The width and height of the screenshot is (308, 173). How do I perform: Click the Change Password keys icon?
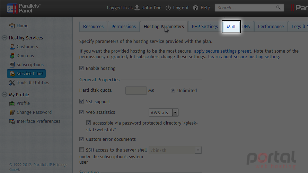coord(12,112)
